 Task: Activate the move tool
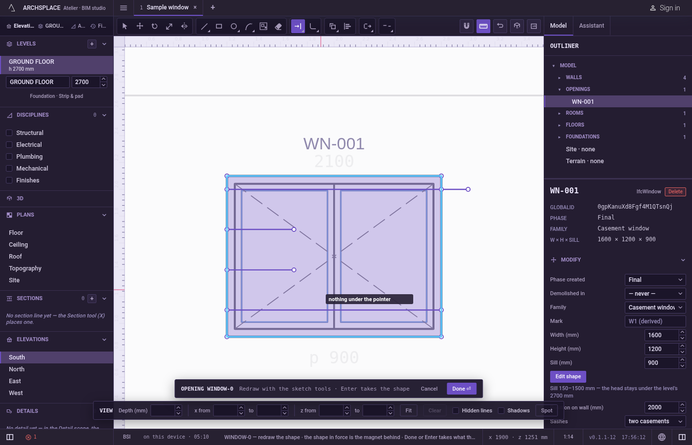point(140,26)
